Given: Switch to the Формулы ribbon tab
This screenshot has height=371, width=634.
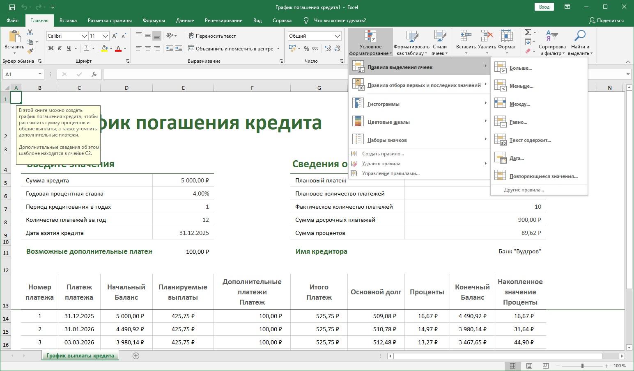Looking at the screenshot, I should pyautogui.click(x=154, y=20).
